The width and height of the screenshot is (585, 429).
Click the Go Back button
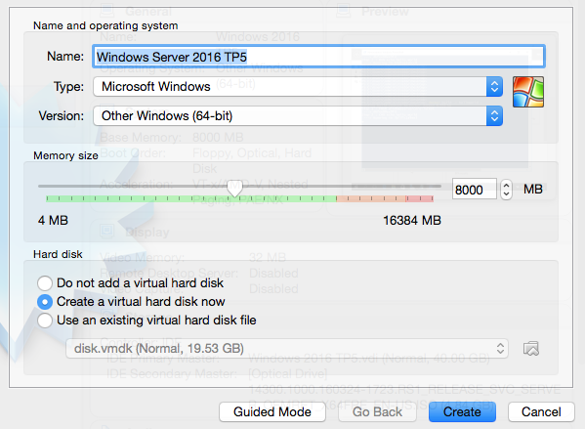pyautogui.click(x=377, y=411)
